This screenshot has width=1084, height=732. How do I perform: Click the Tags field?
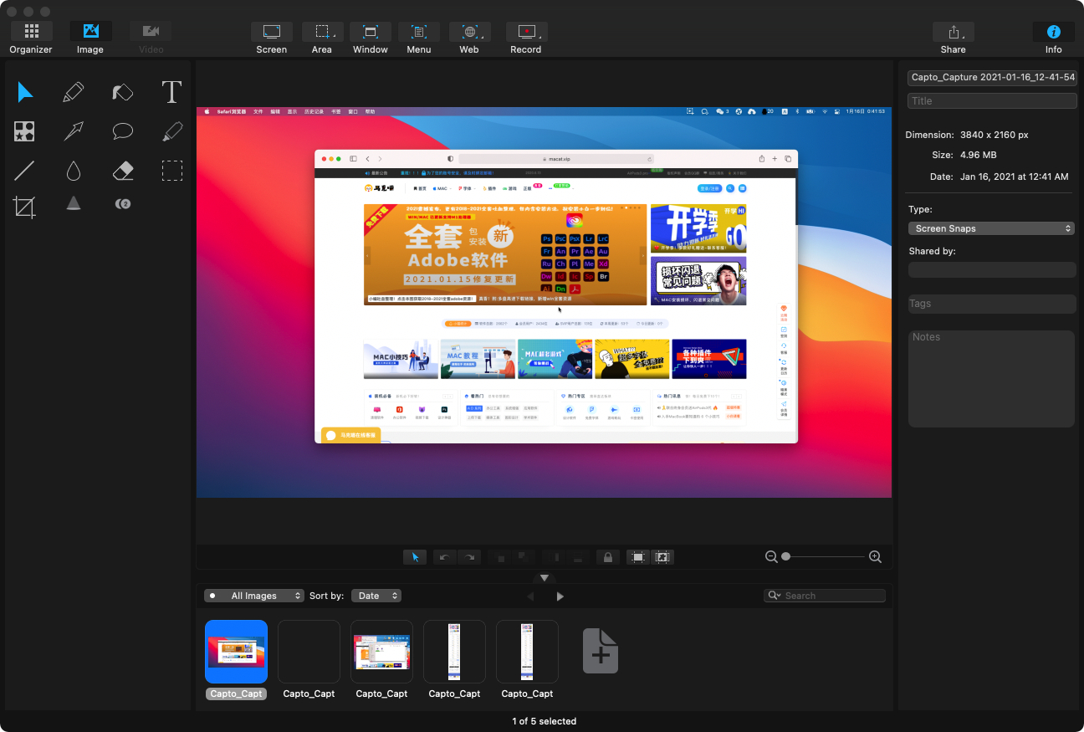[992, 304]
